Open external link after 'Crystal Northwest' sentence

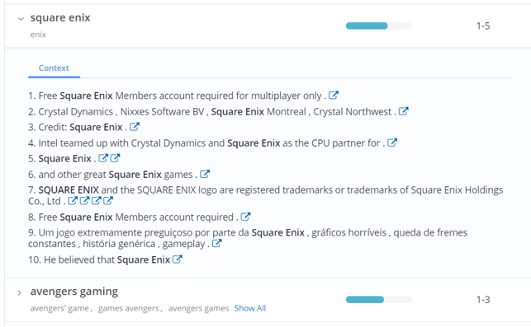tap(403, 111)
